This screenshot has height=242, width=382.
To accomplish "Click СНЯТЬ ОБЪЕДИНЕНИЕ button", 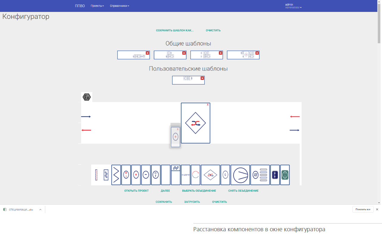I will point(243,191).
